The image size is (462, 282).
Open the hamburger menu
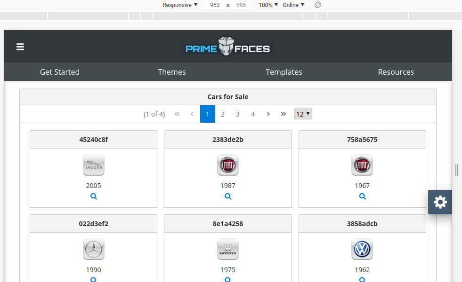pyautogui.click(x=20, y=47)
